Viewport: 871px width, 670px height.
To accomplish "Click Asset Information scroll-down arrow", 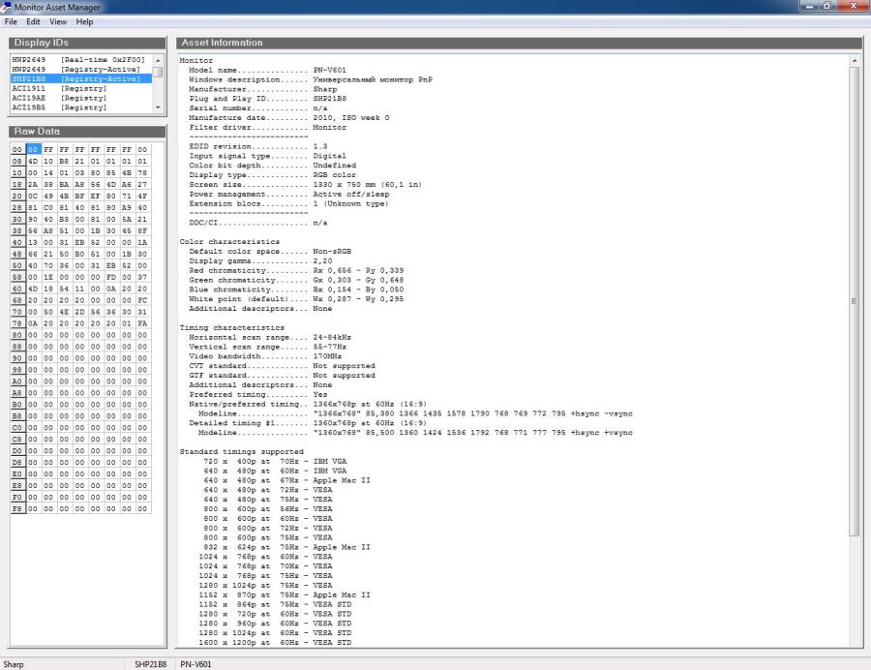I will 855,642.
